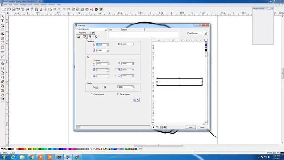Click the Tile width spinner arrows
The width and height of the screenshot is (284, 160).
(x=108, y=64)
